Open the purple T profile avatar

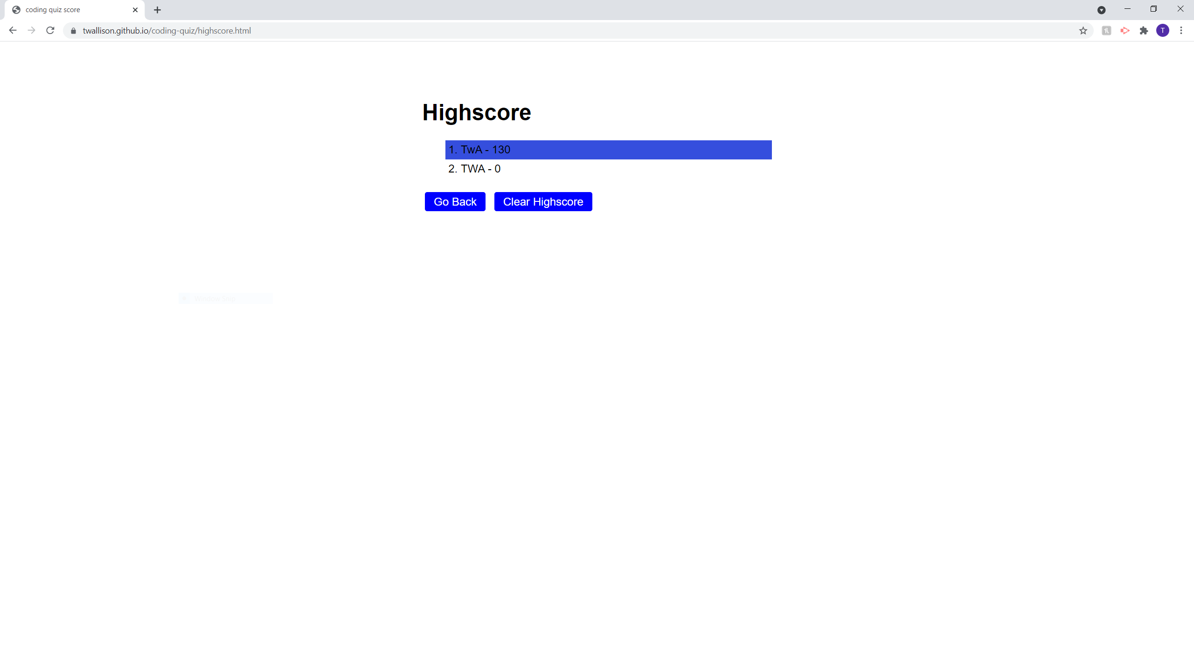(1162, 31)
